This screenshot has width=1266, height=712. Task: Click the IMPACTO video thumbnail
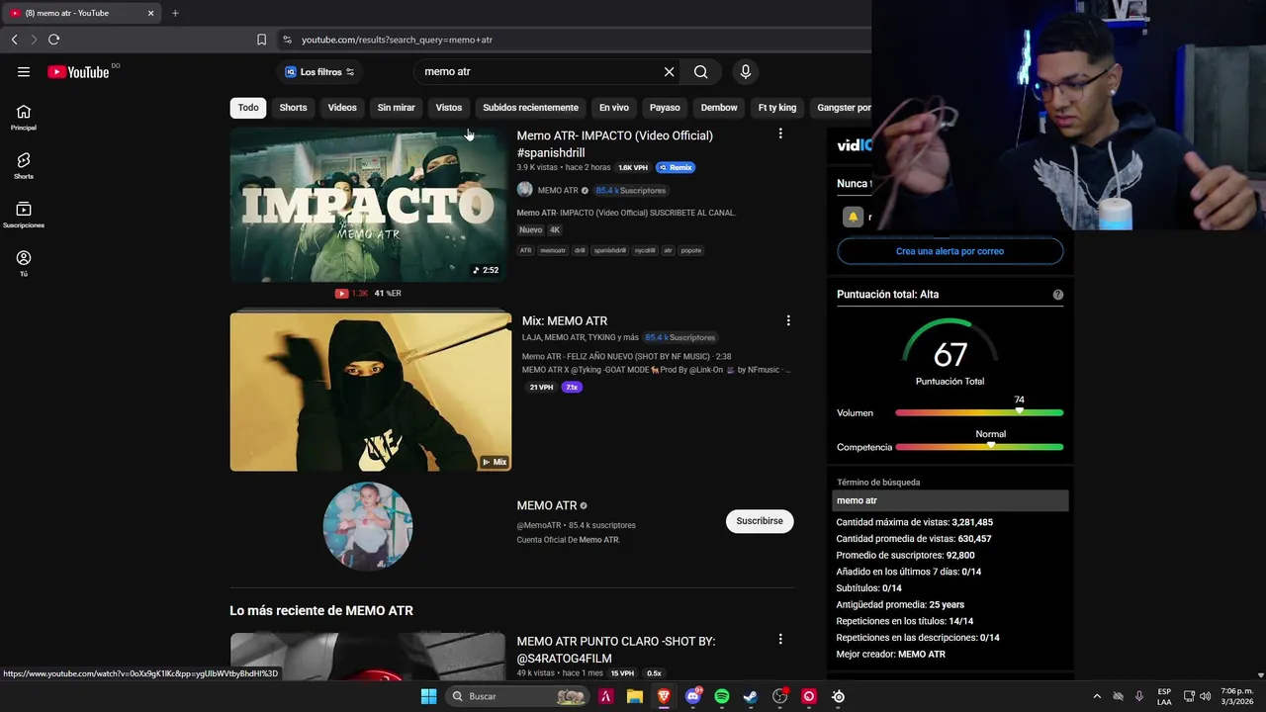coord(368,206)
